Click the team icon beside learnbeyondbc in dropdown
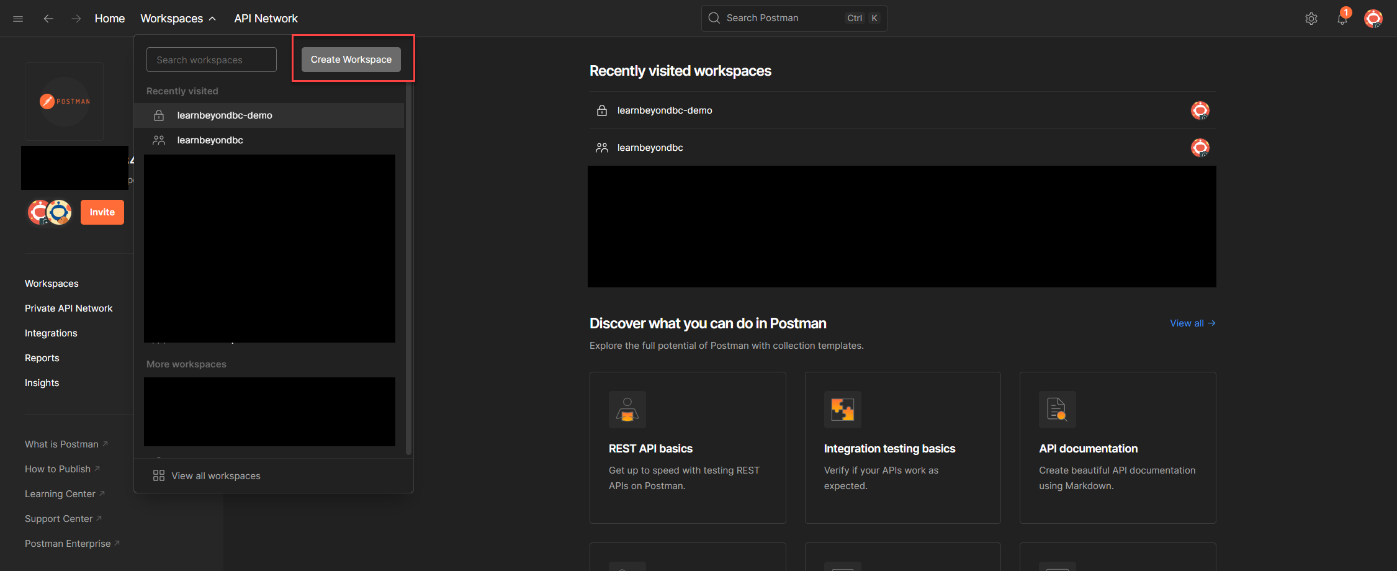The width and height of the screenshot is (1397, 571). [x=159, y=140]
